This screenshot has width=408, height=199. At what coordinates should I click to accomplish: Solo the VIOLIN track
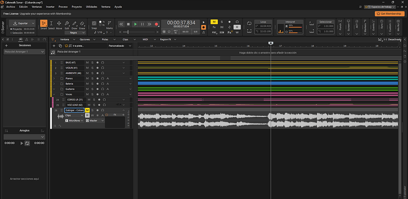pos(92,67)
